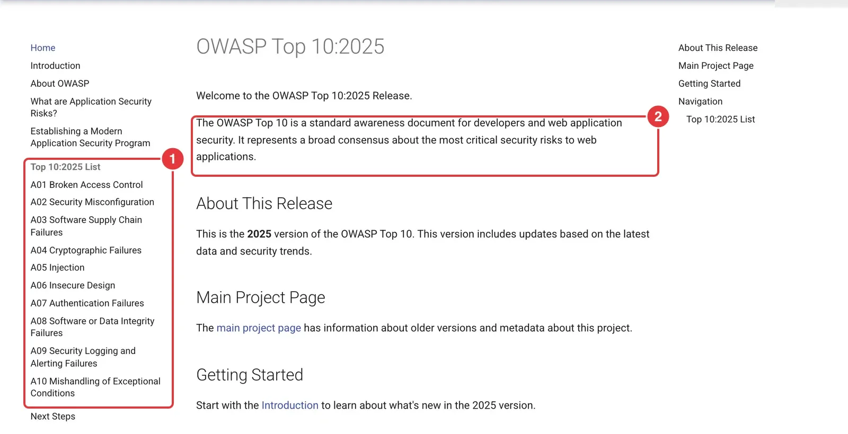848x434 pixels.
Task: Open the Next Steps page
Action: (x=52, y=417)
